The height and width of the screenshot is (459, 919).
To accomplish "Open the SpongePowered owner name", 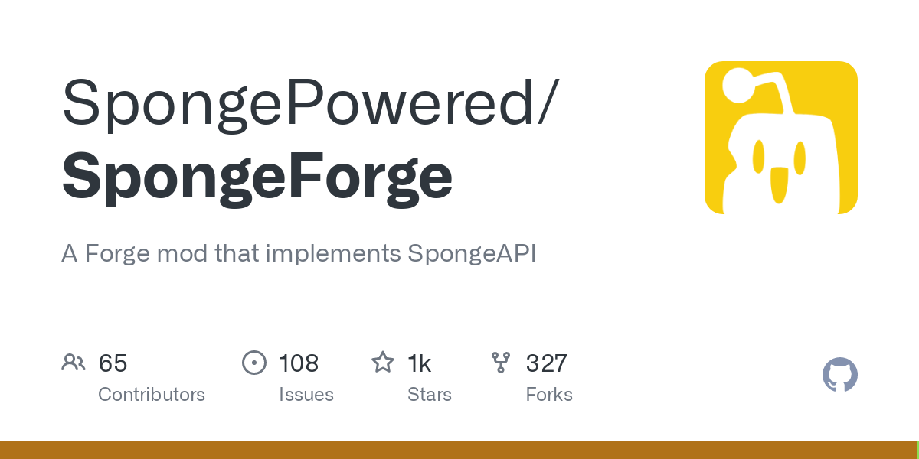I will [299, 103].
